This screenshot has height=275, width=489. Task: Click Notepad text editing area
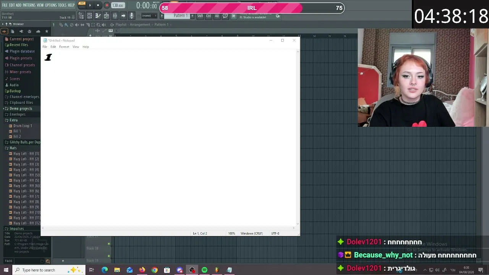[168, 137]
